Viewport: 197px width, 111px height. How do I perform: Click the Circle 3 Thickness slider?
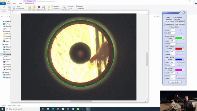[180, 65]
